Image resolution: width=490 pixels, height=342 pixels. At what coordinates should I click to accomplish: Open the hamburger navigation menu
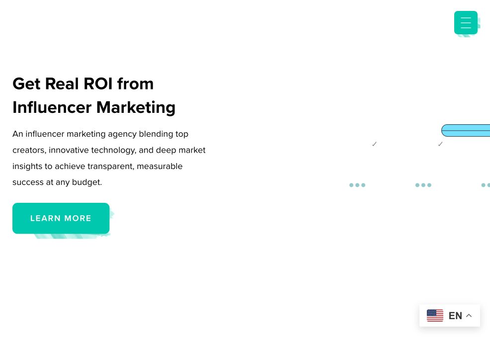pos(466,23)
